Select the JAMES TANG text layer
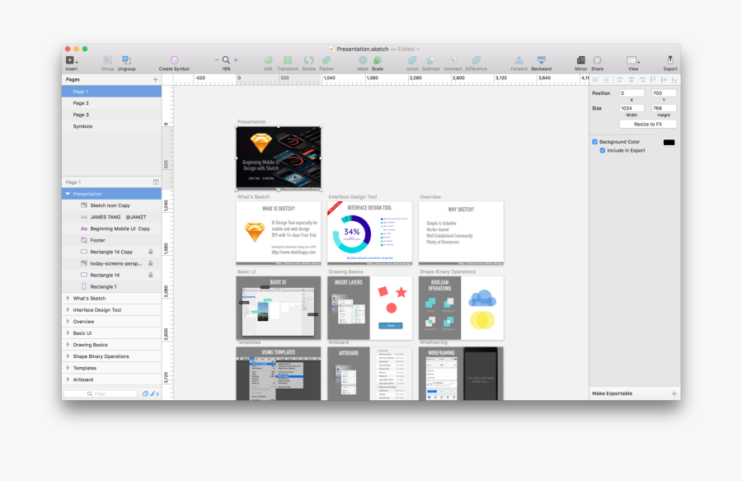 point(111,217)
